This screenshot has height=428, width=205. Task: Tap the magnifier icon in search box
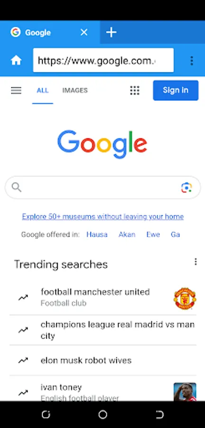(16, 187)
